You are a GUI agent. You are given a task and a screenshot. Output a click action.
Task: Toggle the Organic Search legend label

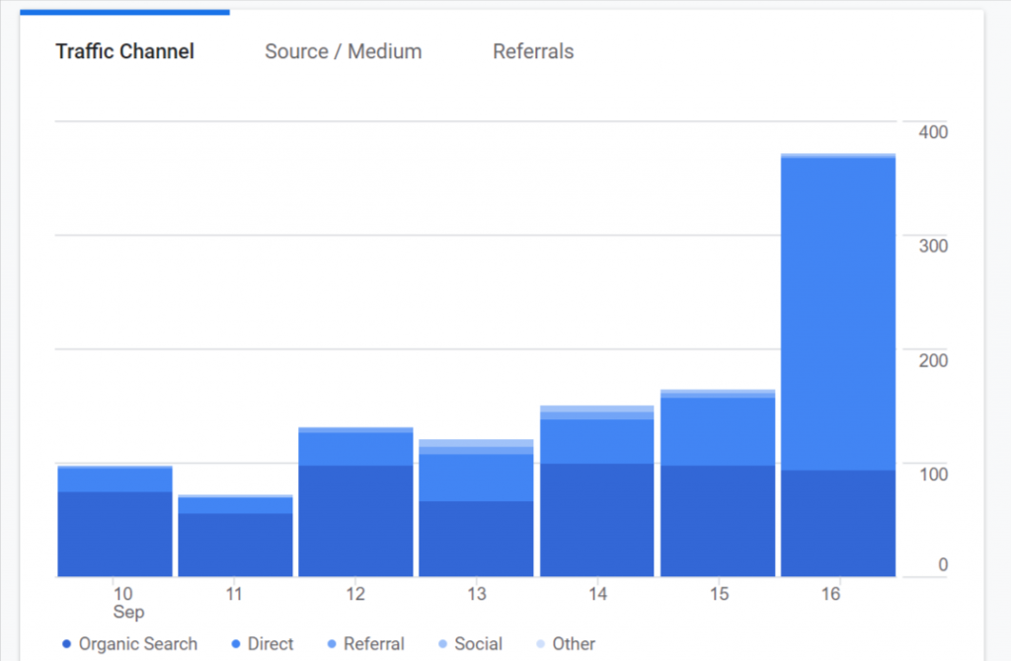pos(138,644)
